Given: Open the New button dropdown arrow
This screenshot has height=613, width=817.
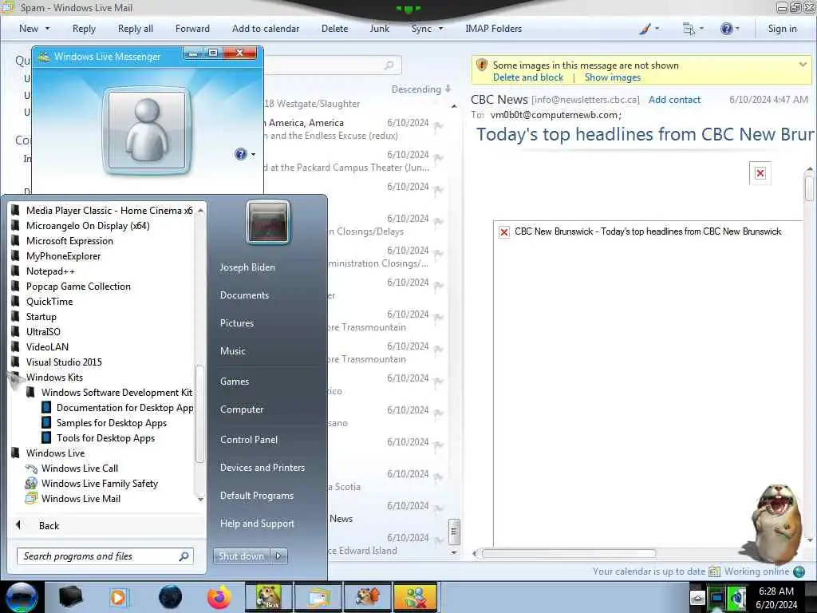Looking at the screenshot, I should tap(47, 29).
